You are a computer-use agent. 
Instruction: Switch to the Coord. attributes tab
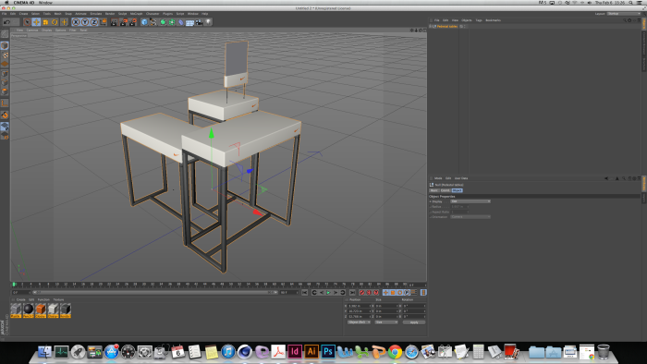[446, 190]
